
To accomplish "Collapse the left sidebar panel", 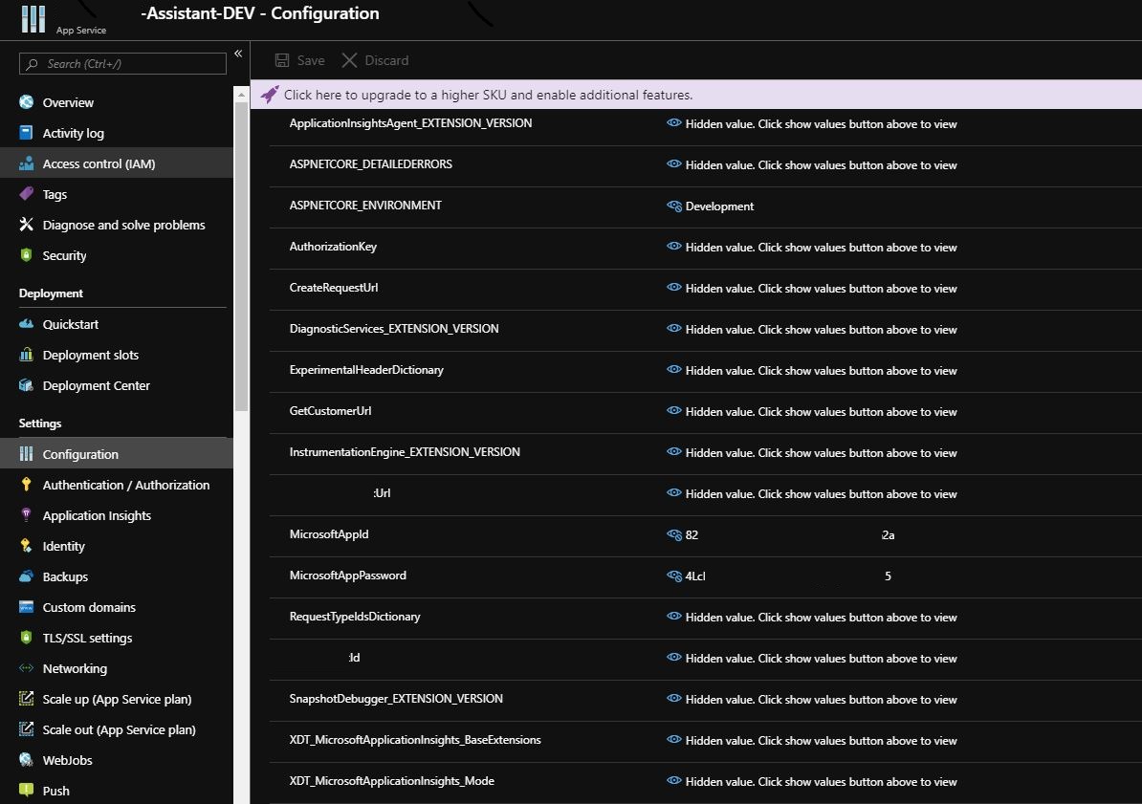I will (x=237, y=54).
